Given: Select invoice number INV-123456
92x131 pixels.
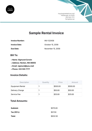Looking at the screenshot, I should pos(49,41).
